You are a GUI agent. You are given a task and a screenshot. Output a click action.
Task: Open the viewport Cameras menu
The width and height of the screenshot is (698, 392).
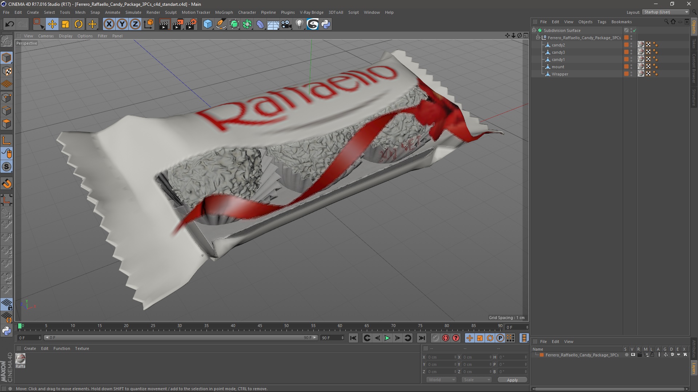coord(46,36)
